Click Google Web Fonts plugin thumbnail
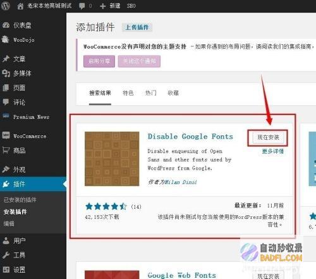This screenshot has height=279, width=316. (112, 275)
